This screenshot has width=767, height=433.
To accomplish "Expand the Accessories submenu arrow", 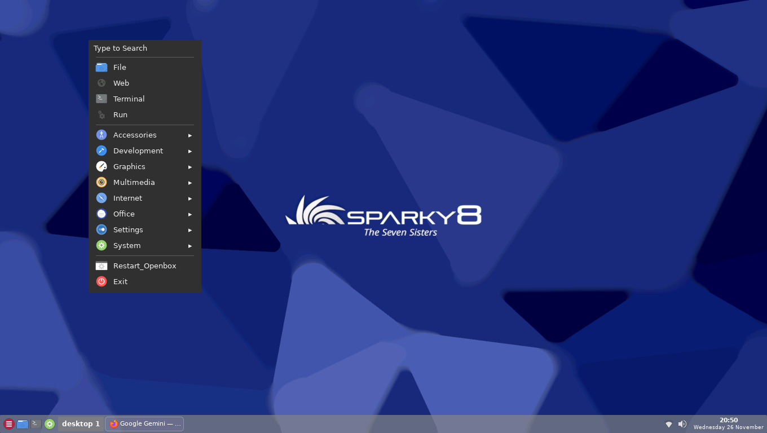I will pyautogui.click(x=190, y=135).
